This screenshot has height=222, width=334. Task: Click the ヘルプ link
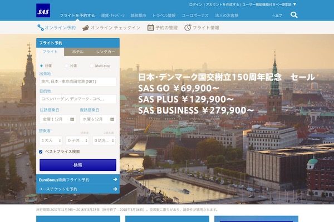click(x=277, y=16)
